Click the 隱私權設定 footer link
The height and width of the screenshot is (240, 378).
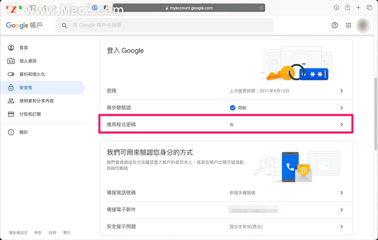(x=18, y=233)
